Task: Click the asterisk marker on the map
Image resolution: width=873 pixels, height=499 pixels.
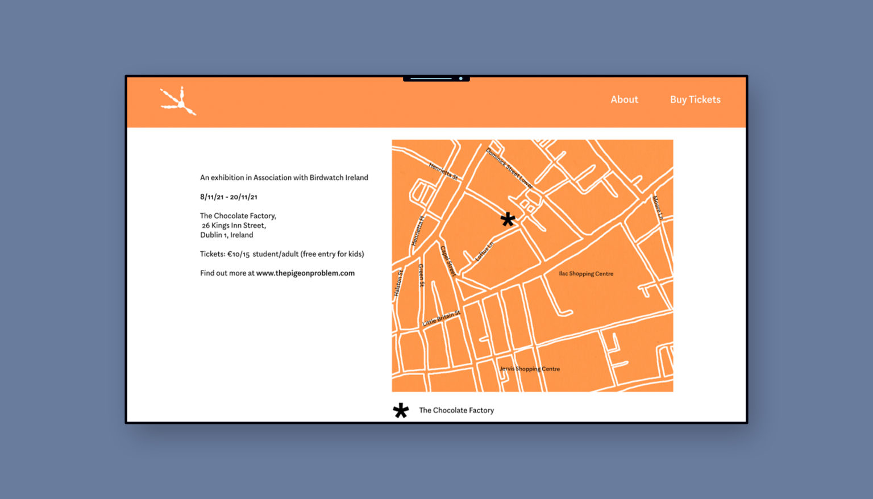Action: click(x=508, y=219)
